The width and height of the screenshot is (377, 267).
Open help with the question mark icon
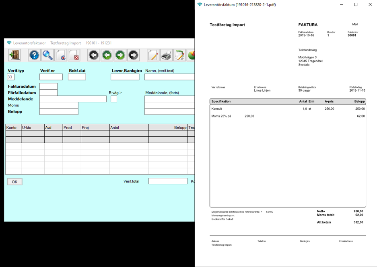[x=34, y=55]
